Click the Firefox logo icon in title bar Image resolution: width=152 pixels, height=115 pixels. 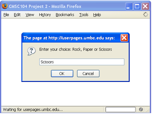pos(5,6)
